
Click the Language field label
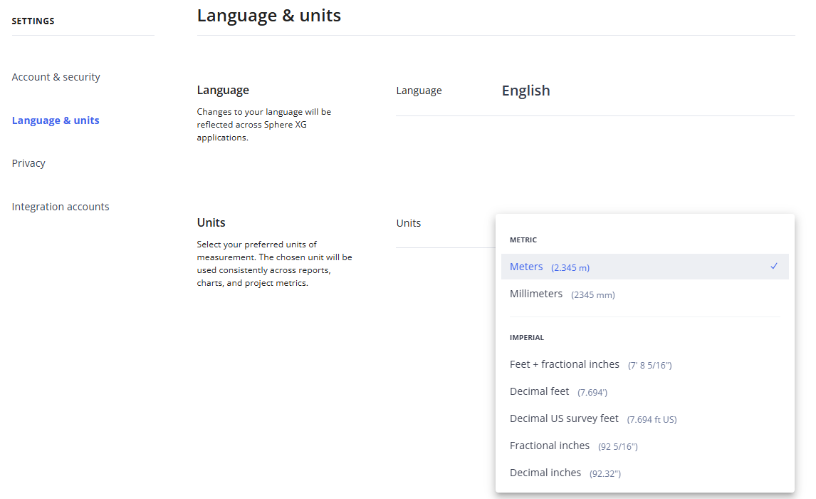click(x=419, y=91)
